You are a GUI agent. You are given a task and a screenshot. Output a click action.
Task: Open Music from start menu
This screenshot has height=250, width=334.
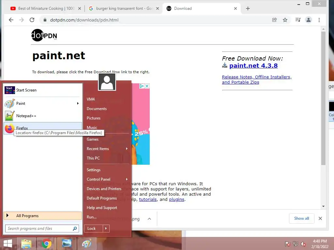[x=92, y=128]
